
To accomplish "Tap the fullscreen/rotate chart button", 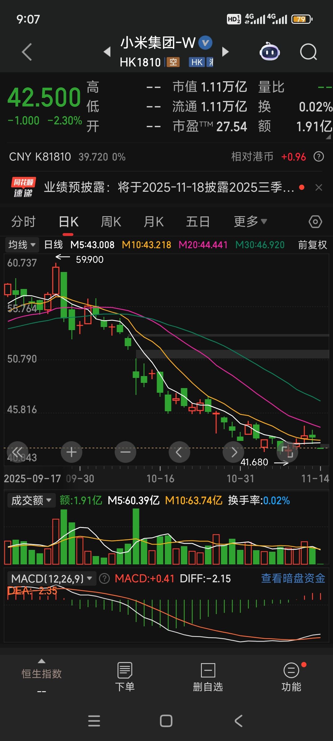I will point(287,452).
